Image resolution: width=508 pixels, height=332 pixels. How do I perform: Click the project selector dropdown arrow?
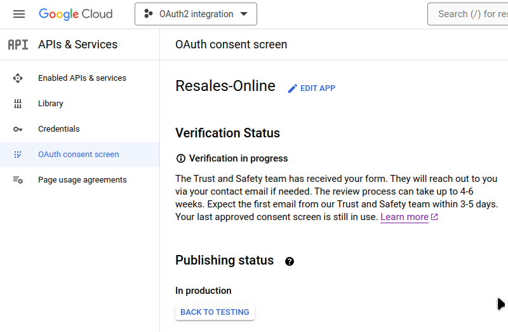(244, 14)
